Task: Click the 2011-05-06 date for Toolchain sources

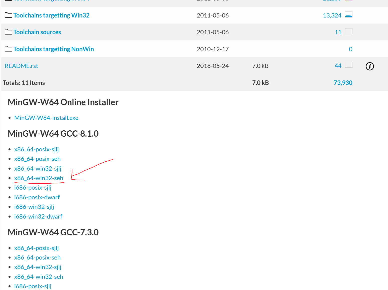Action: click(x=213, y=32)
